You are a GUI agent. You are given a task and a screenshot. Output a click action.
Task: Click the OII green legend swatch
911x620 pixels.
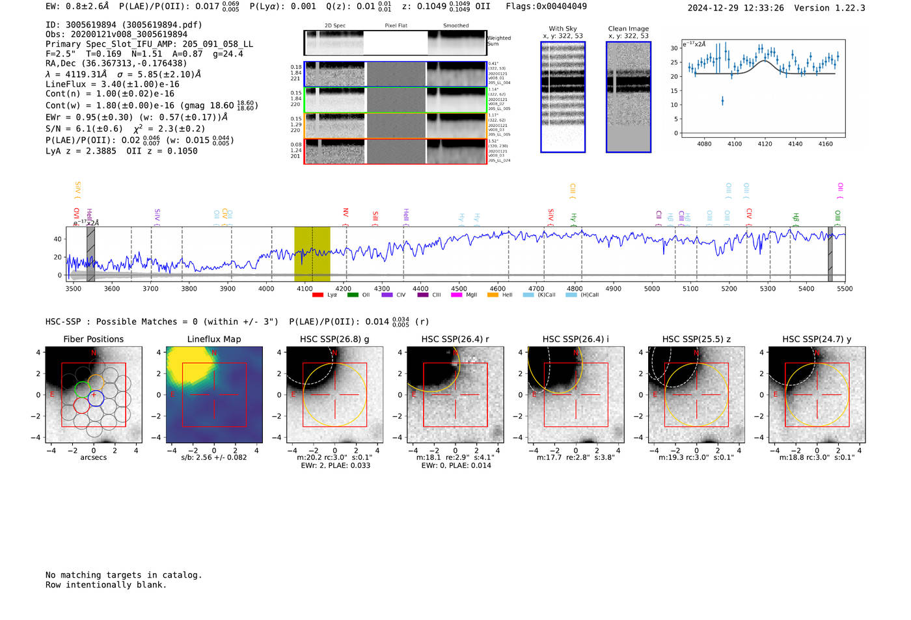353,295
